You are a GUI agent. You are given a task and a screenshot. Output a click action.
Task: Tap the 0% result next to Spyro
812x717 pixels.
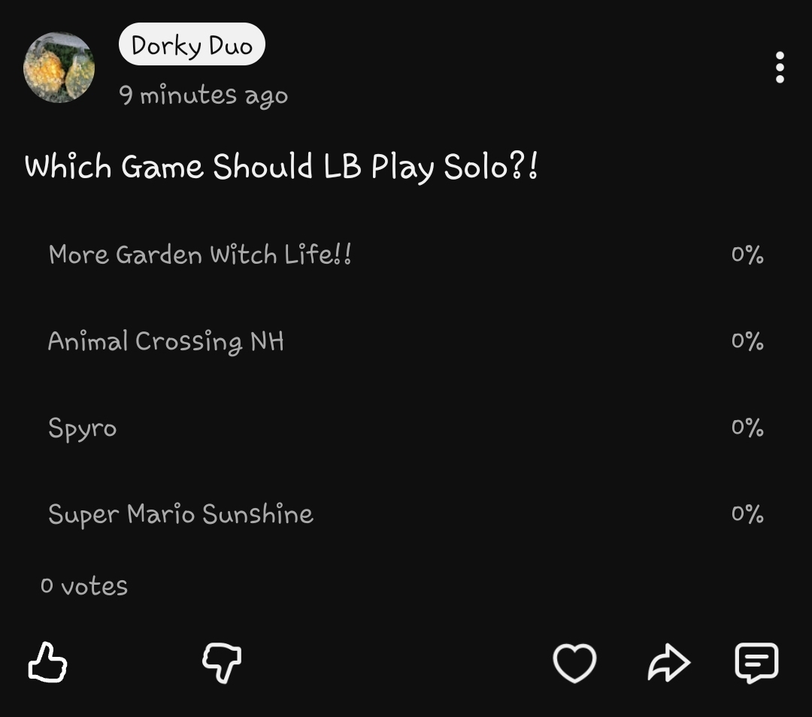tap(747, 428)
